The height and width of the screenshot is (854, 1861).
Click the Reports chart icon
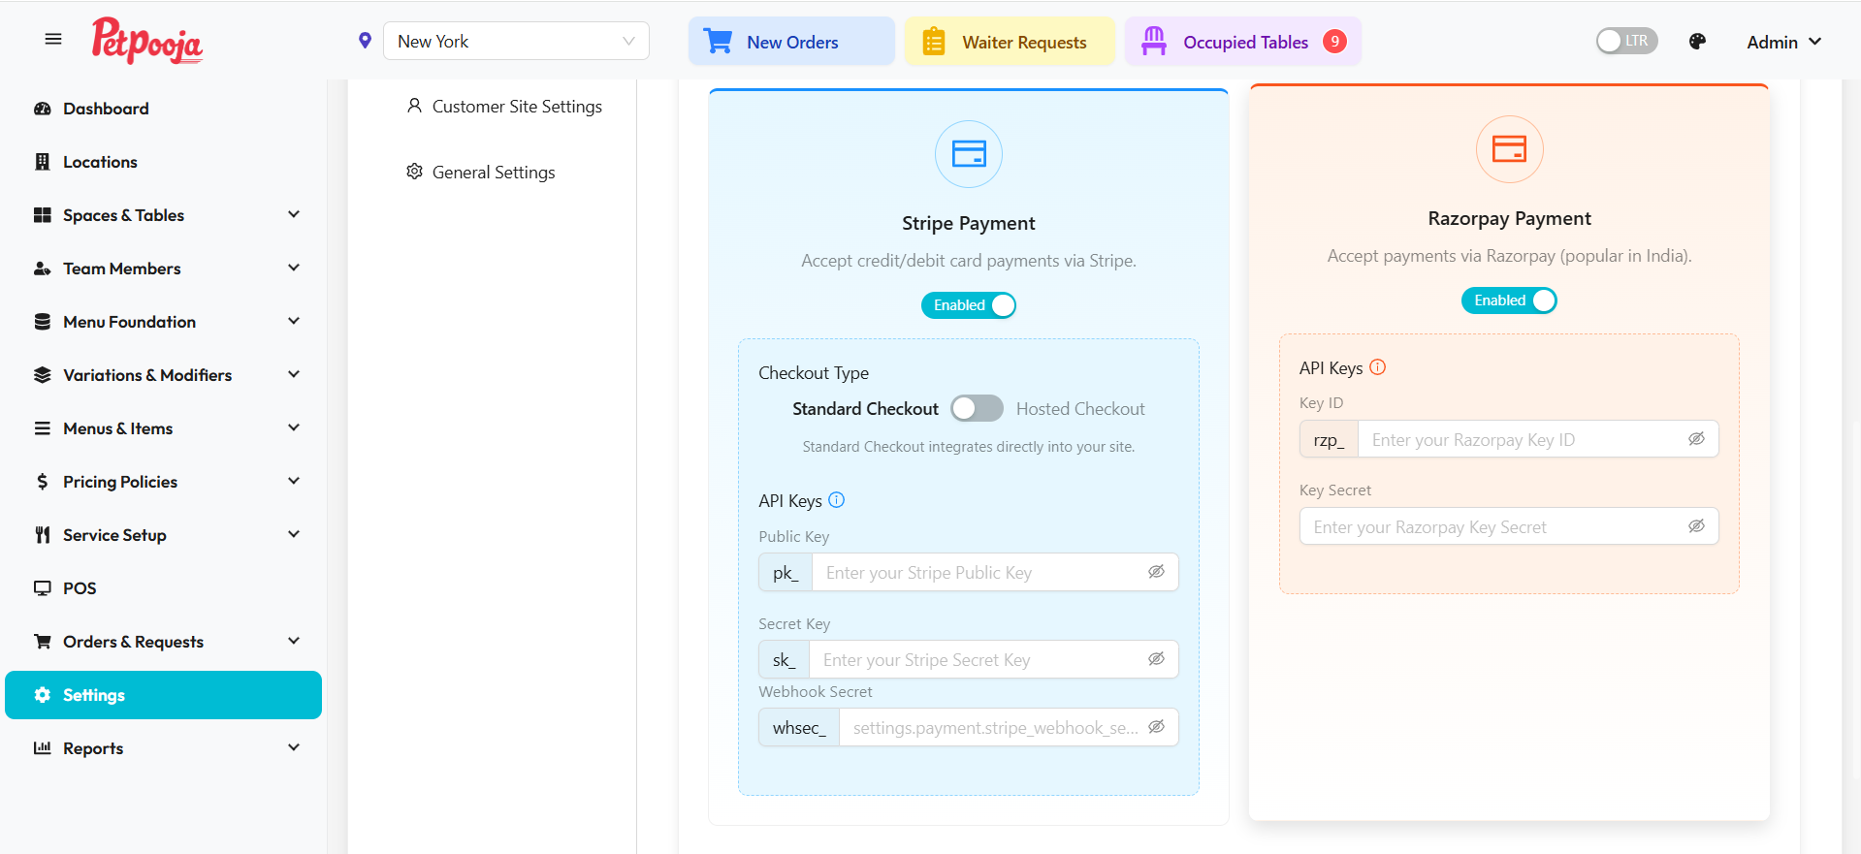click(43, 748)
